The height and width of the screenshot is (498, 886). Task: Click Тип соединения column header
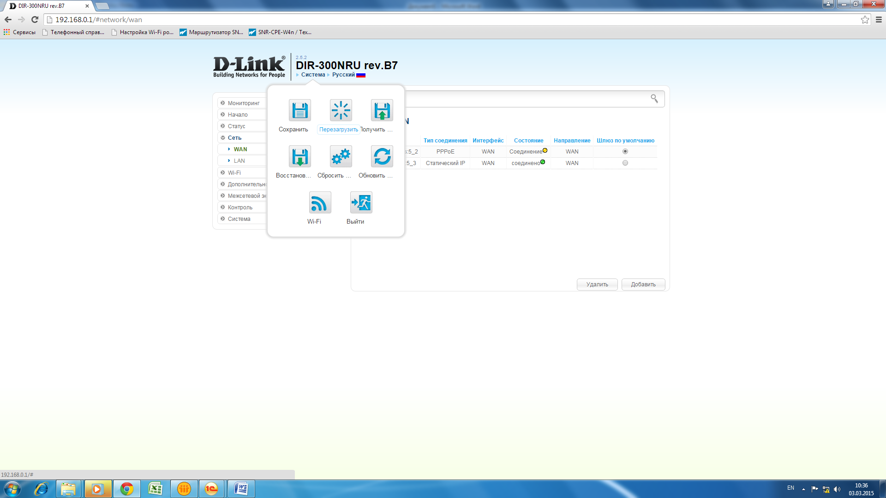click(x=445, y=140)
